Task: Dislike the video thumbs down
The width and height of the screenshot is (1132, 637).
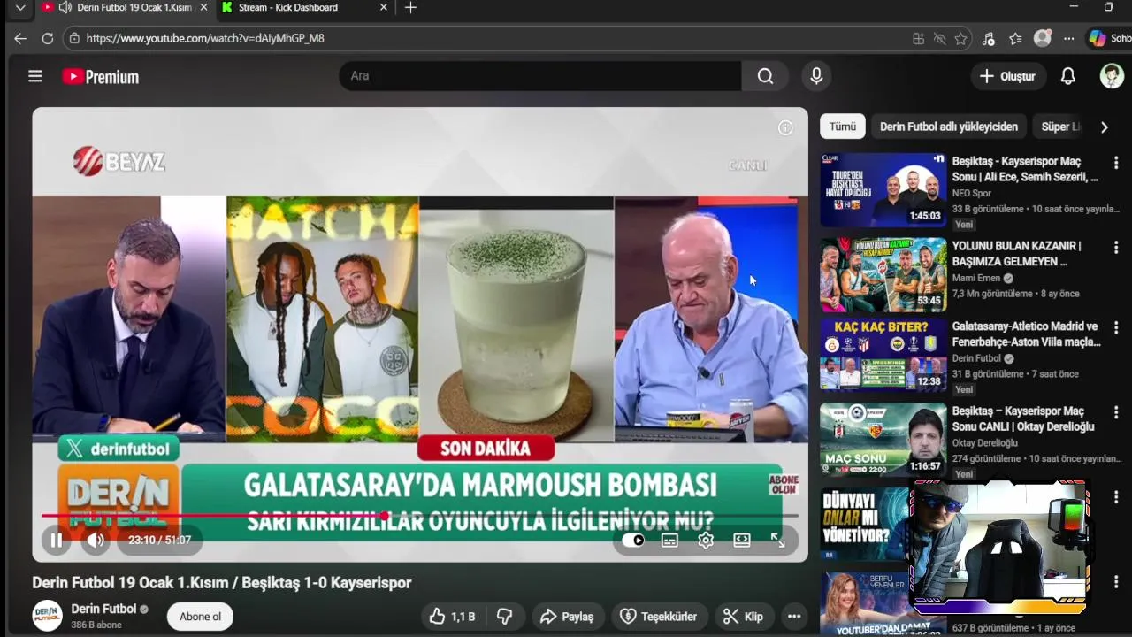Action: click(x=505, y=617)
